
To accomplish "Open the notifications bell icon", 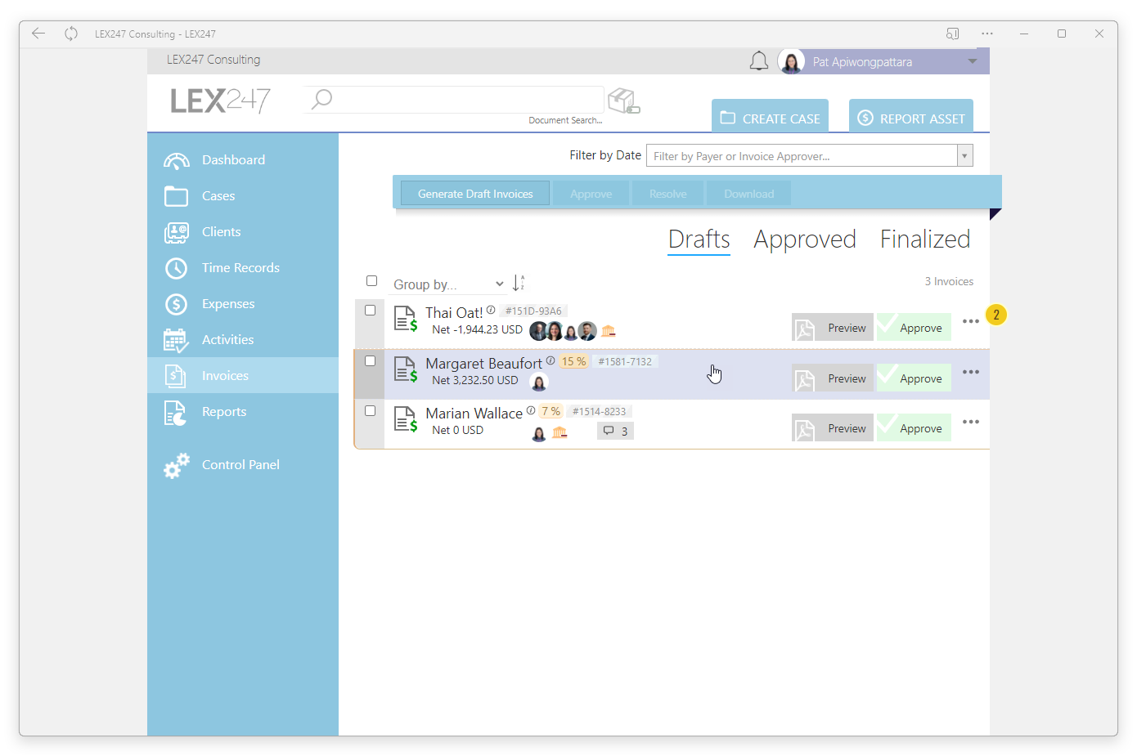I will pos(758,61).
